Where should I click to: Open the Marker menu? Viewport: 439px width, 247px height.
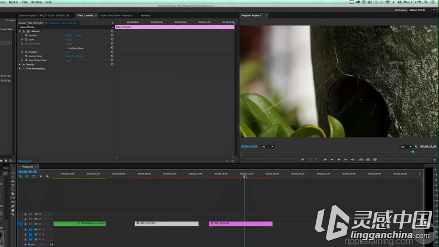pos(14,2)
